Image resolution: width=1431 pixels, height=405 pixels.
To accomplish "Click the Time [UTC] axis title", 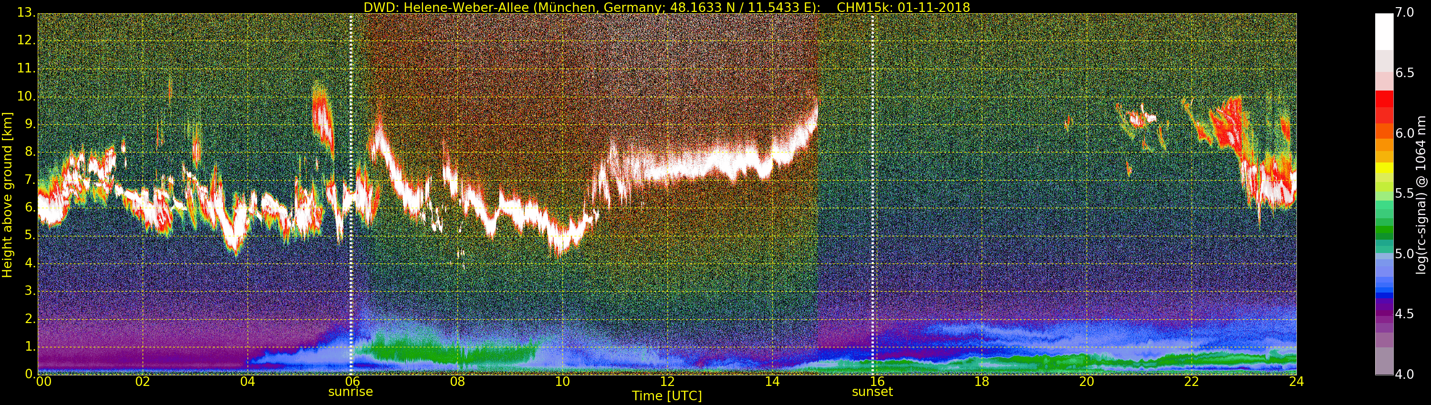I will tap(667, 396).
